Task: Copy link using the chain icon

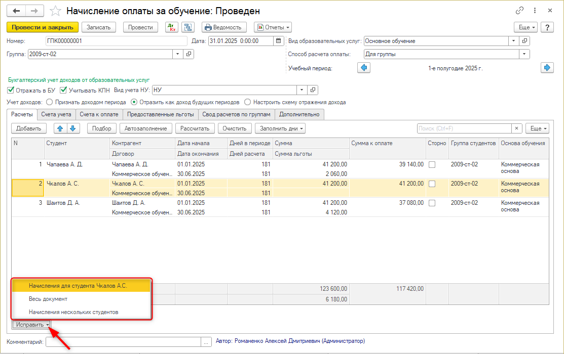Action: [x=519, y=11]
